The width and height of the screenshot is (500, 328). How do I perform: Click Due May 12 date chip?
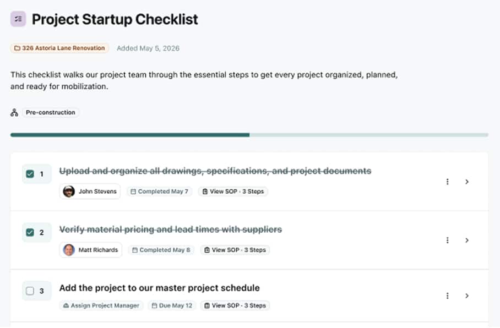(x=172, y=305)
